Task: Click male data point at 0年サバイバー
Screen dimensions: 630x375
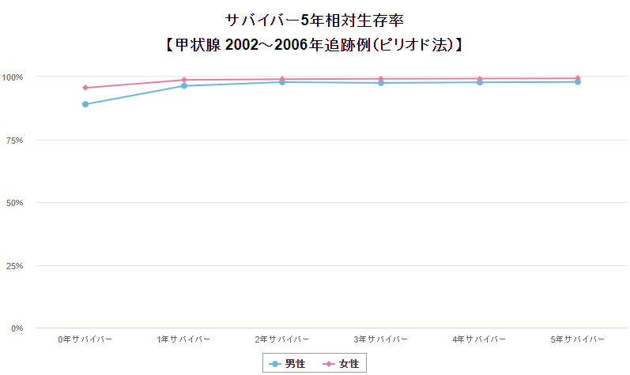Action: (85, 104)
